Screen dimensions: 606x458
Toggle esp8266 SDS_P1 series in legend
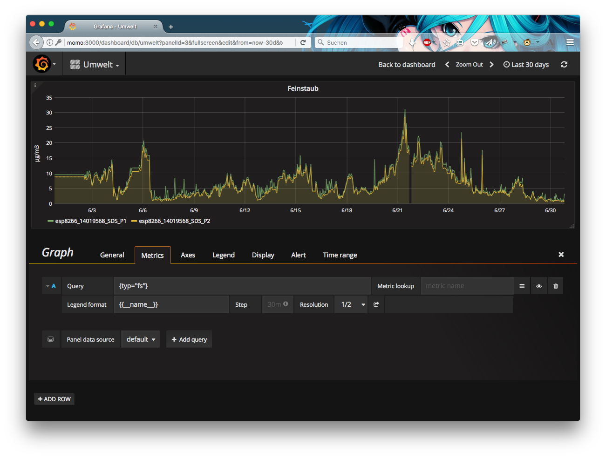[90, 221]
